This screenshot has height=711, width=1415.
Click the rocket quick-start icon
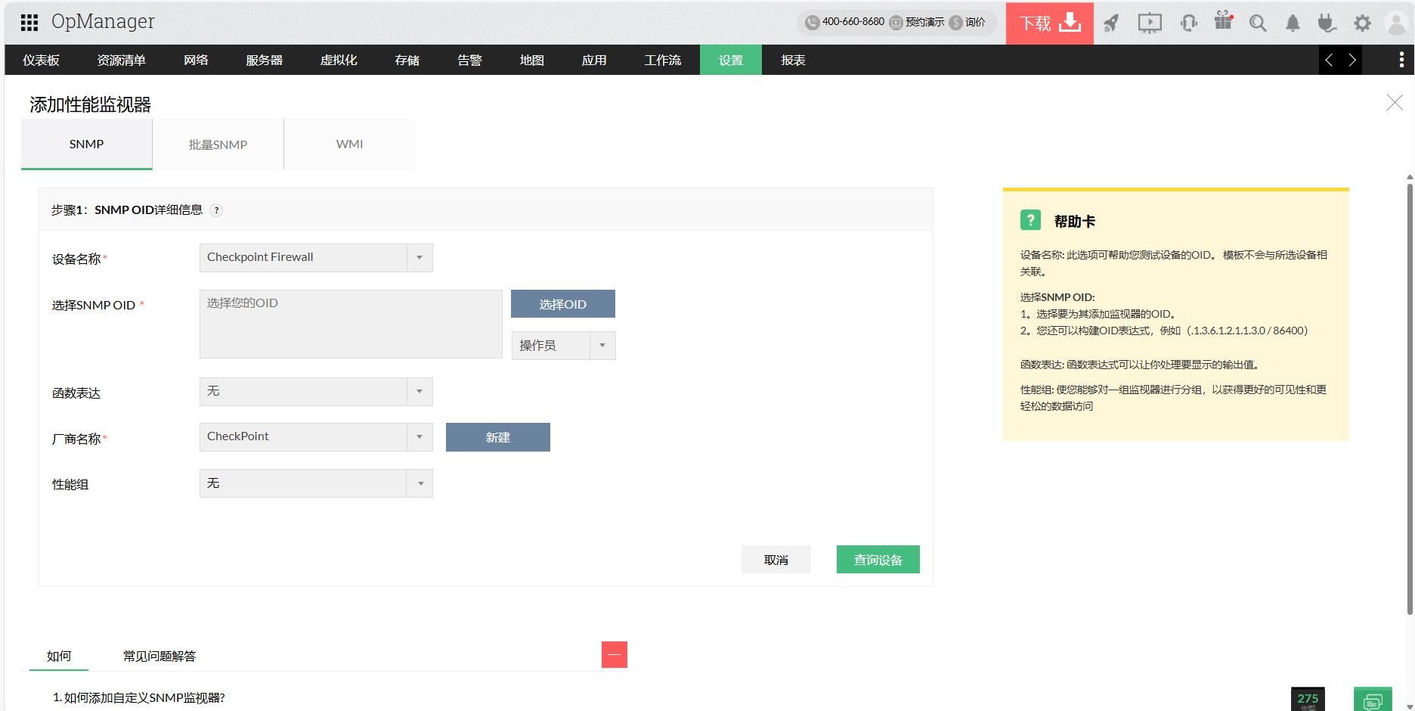(1110, 23)
